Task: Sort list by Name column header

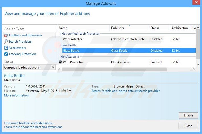Action: (x=83, y=28)
